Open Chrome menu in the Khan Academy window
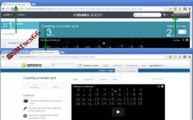 190,9
